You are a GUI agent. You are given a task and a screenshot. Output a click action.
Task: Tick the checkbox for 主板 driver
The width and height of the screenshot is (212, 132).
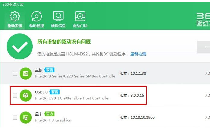15,74
